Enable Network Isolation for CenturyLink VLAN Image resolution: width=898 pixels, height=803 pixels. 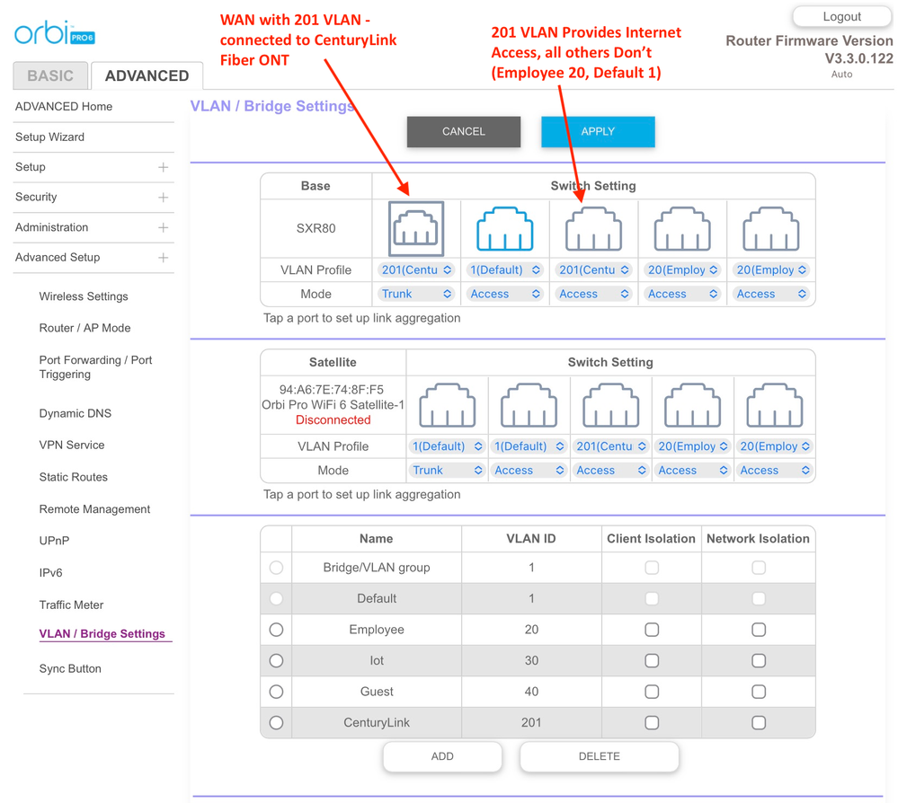tap(759, 723)
